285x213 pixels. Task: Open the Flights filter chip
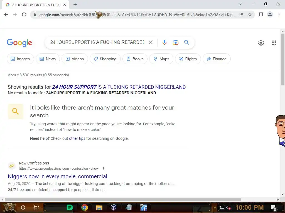[188, 59]
